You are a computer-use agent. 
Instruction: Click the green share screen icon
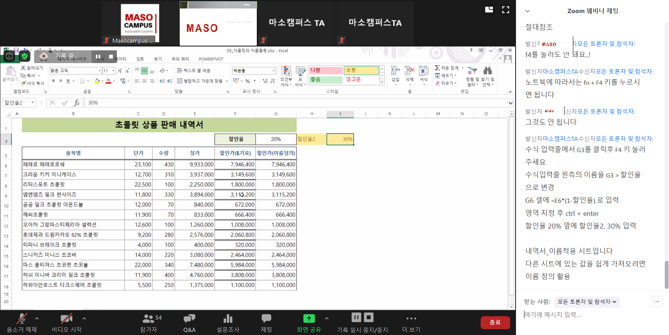(309, 318)
